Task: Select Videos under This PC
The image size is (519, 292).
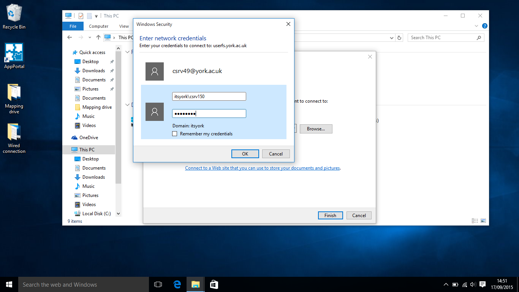Action: [x=89, y=205]
